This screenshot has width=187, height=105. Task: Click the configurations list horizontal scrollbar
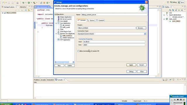point(64,62)
